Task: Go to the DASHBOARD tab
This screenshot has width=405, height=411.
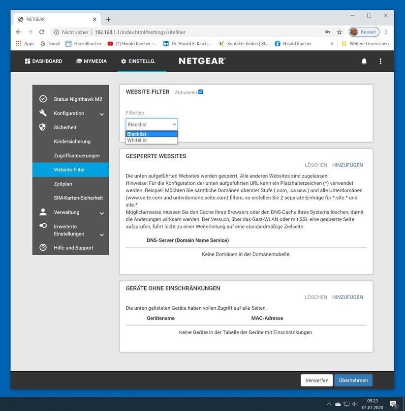Action: (x=43, y=61)
